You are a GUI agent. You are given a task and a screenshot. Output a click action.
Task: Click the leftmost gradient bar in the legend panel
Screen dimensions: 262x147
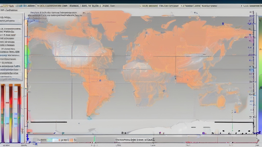coord(3,113)
